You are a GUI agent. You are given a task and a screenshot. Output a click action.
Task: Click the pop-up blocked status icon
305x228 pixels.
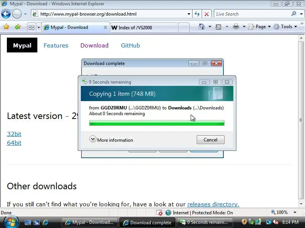159,213
